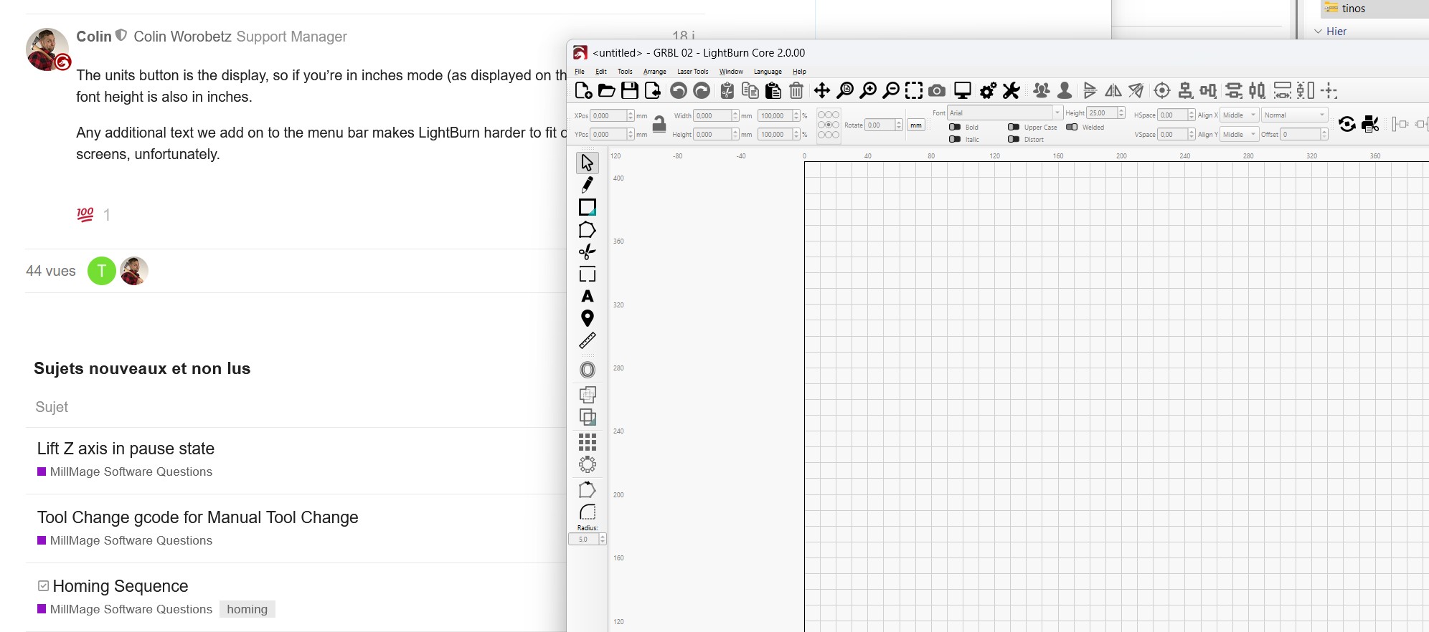Expand the Hier group in file explorer
Image resolution: width=1429 pixels, height=632 pixels.
(x=1319, y=32)
